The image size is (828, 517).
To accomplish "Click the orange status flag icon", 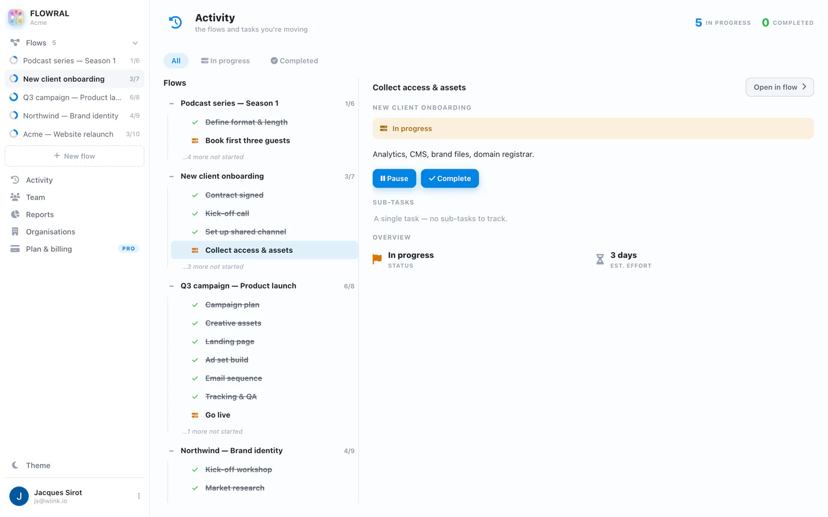I will [377, 259].
